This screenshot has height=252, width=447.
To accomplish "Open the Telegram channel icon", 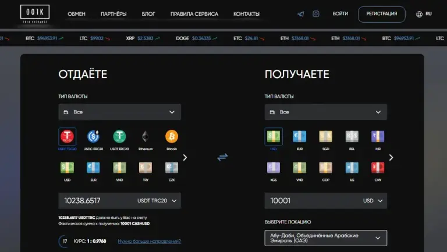I will [x=301, y=14].
